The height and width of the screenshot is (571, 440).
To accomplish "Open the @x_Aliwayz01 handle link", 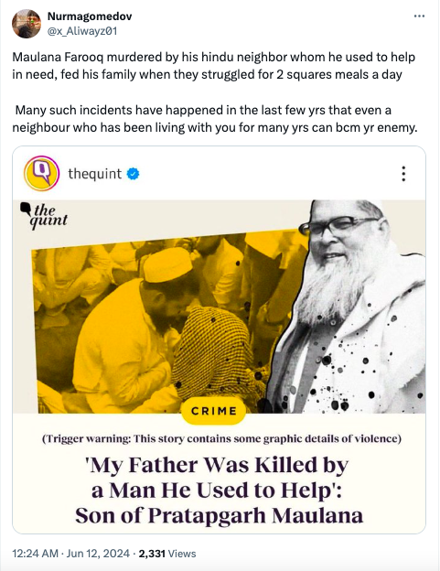I will pyautogui.click(x=82, y=31).
